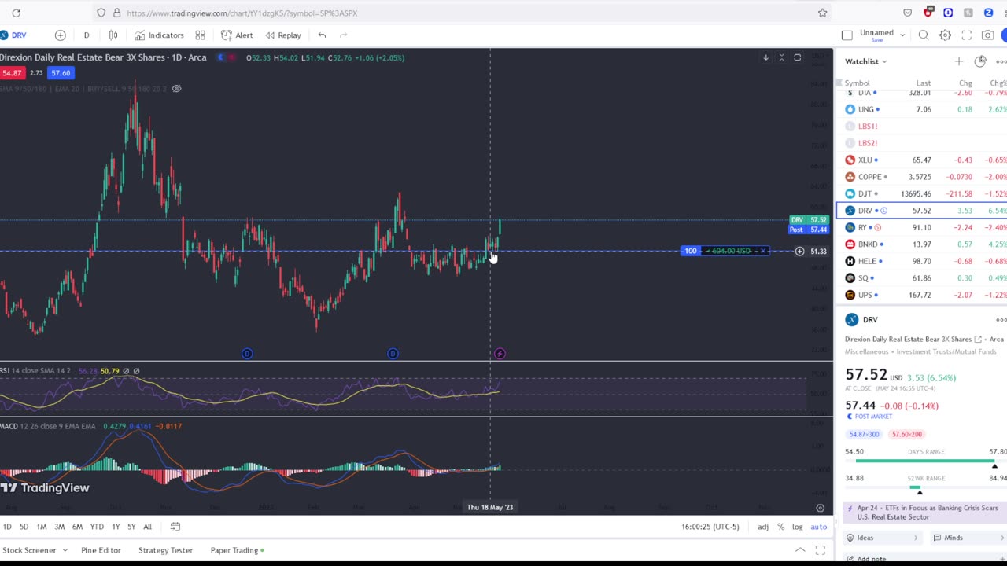The height and width of the screenshot is (566, 1007).
Task: Open the candlestick chart style selector
Action: click(x=113, y=35)
